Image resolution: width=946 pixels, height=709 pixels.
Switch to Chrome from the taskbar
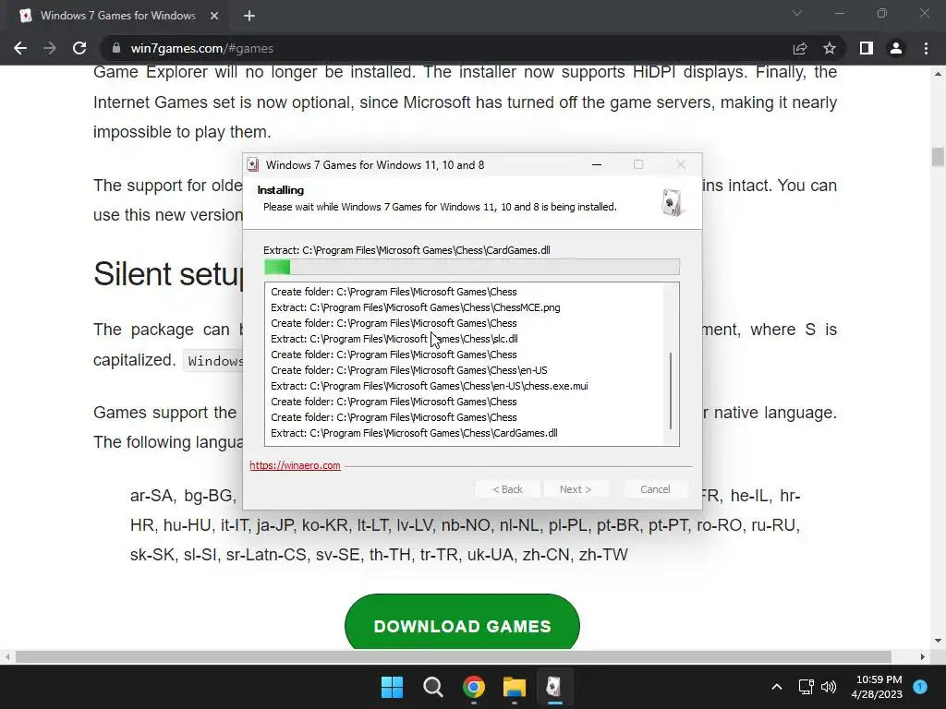click(x=474, y=687)
